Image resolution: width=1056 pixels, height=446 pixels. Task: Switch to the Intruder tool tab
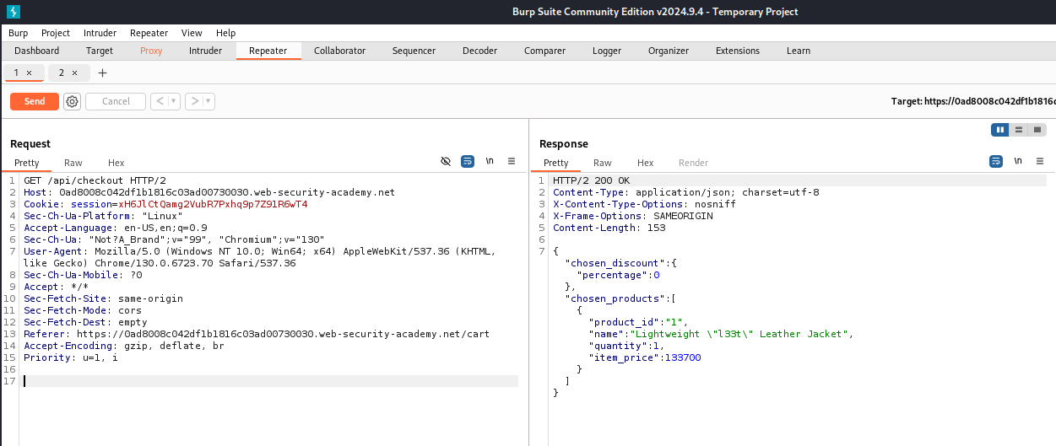(205, 51)
